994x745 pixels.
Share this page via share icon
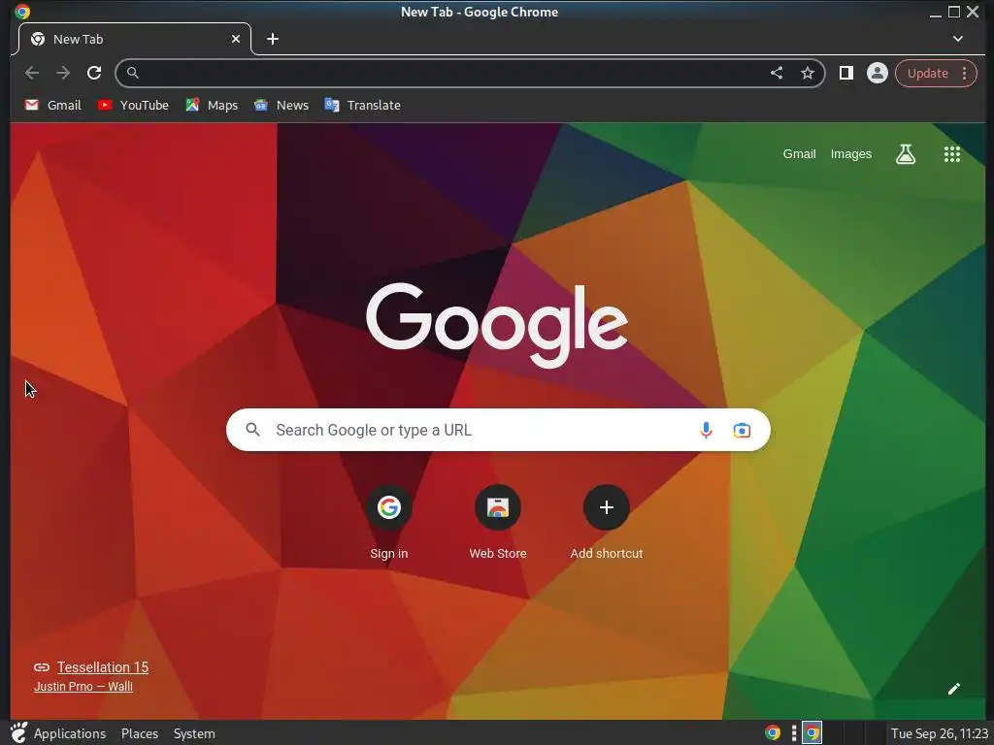click(776, 73)
